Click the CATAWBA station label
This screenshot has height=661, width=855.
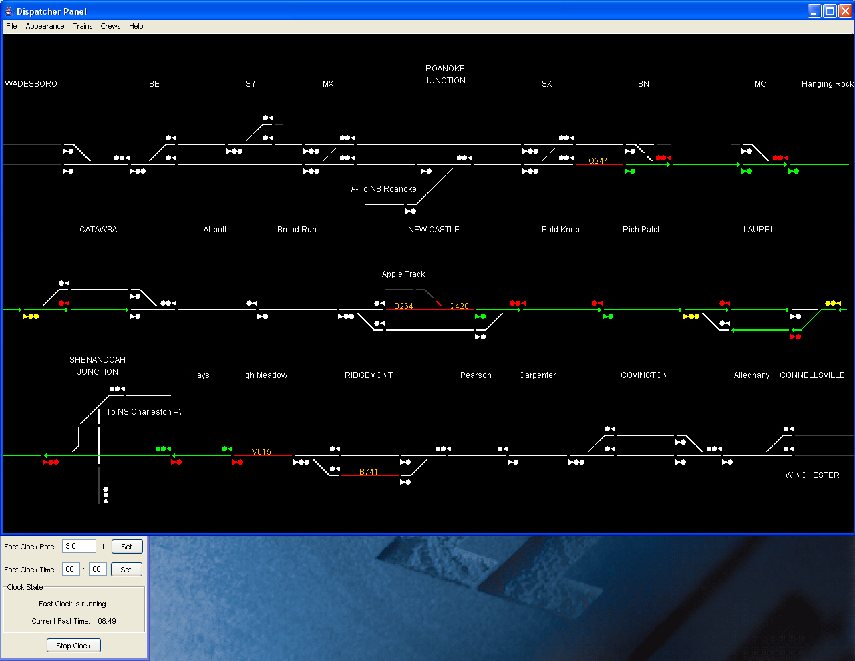(98, 230)
